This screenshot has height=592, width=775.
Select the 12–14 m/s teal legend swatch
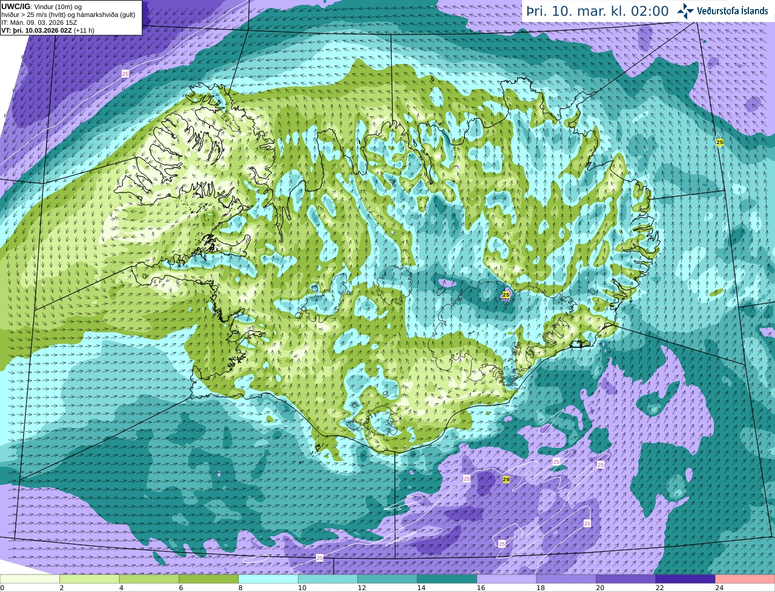tap(387, 579)
